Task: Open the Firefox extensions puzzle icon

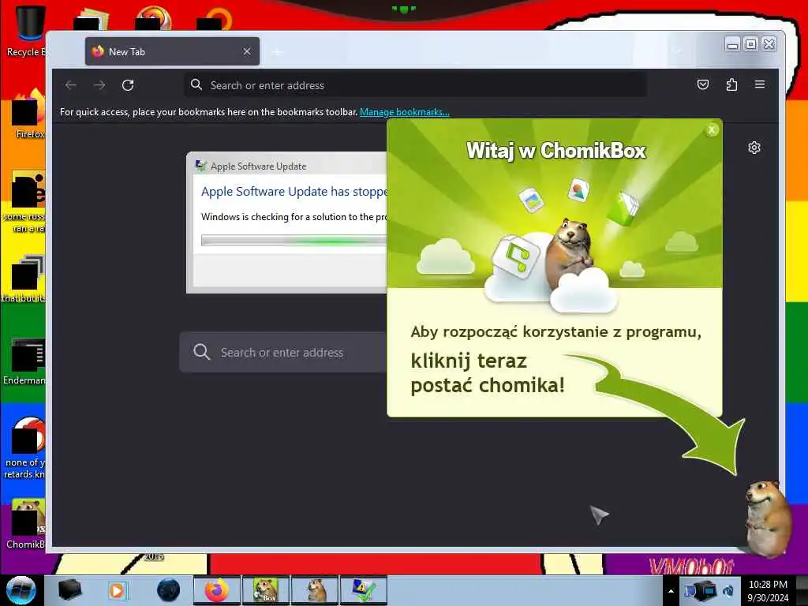Action: pos(731,84)
